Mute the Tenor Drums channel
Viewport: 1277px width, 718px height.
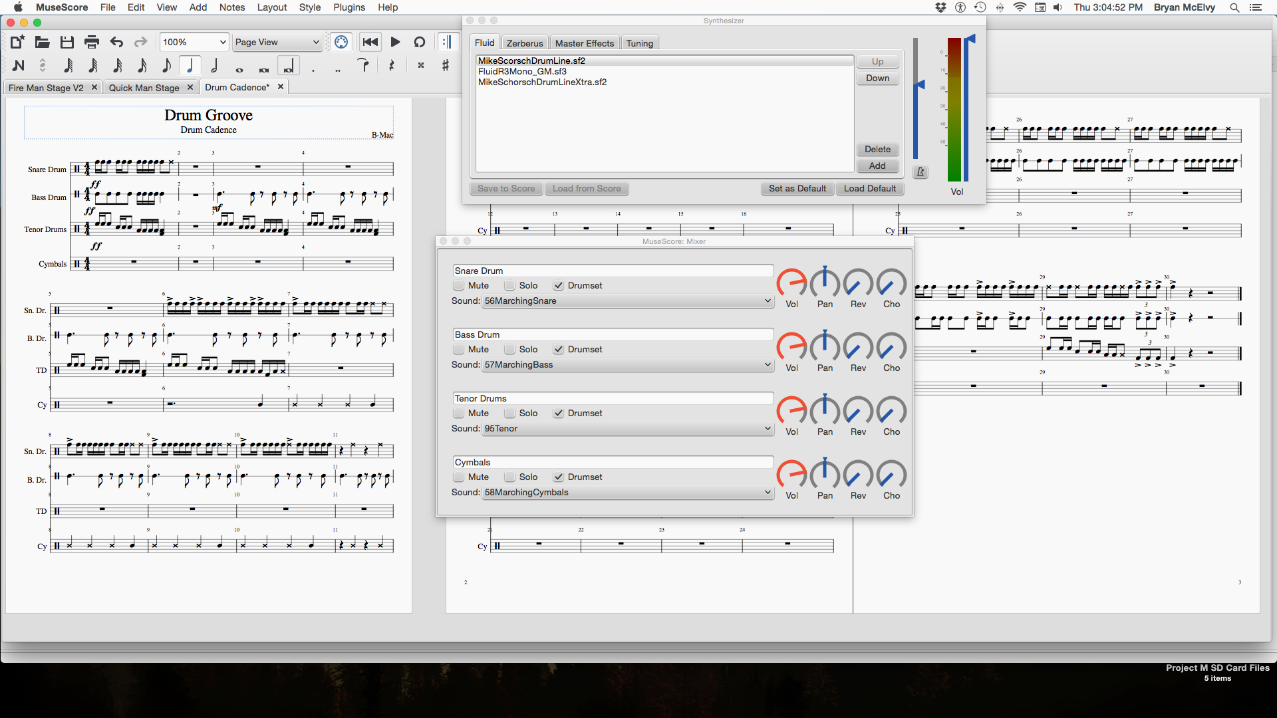pos(459,414)
